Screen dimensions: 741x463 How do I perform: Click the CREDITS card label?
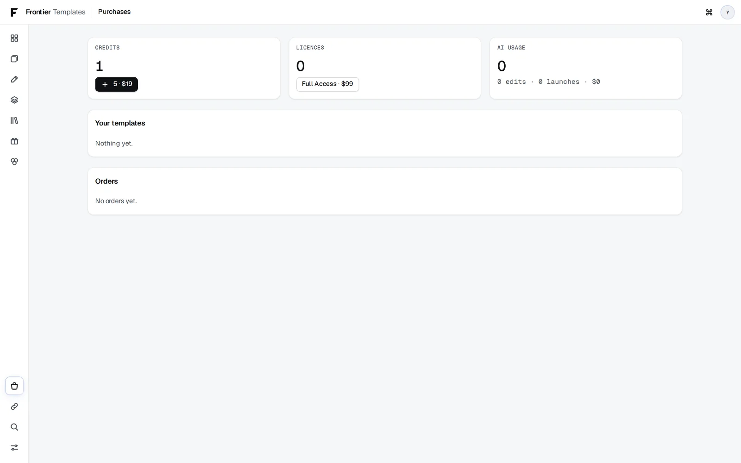click(x=107, y=48)
